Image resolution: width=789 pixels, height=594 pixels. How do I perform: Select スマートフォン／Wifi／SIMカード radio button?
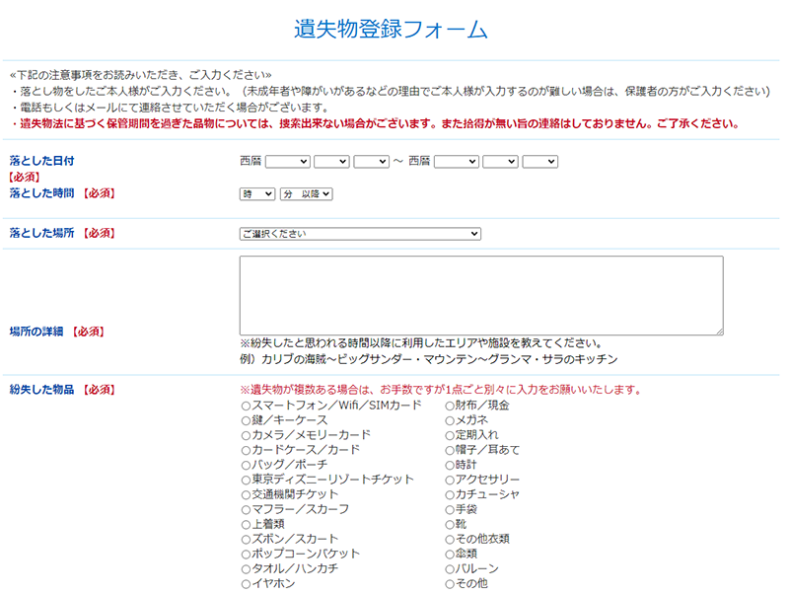(x=246, y=406)
